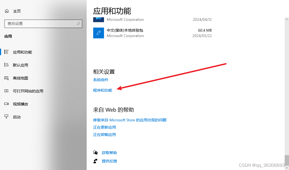Click the 60.4 MB size value

click(x=205, y=30)
